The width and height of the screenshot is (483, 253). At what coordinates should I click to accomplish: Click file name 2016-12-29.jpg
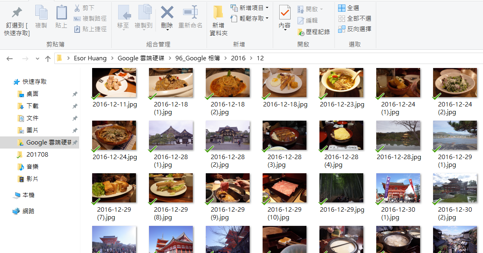(342, 210)
